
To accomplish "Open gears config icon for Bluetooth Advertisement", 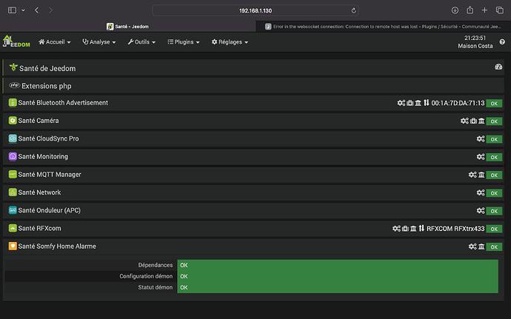I will 401,103.
